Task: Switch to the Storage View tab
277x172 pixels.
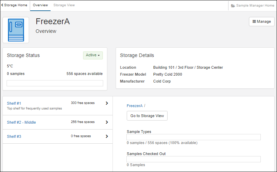Action: click(x=64, y=5)
